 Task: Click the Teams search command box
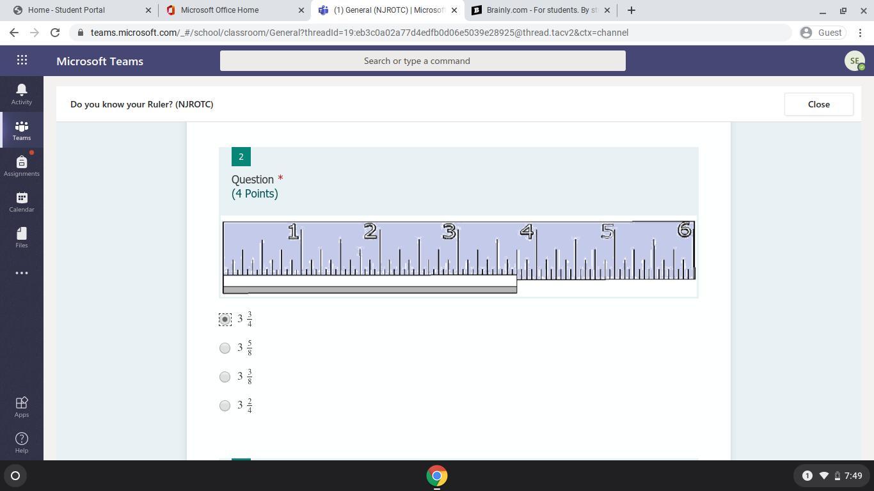(x=423, y=61)
